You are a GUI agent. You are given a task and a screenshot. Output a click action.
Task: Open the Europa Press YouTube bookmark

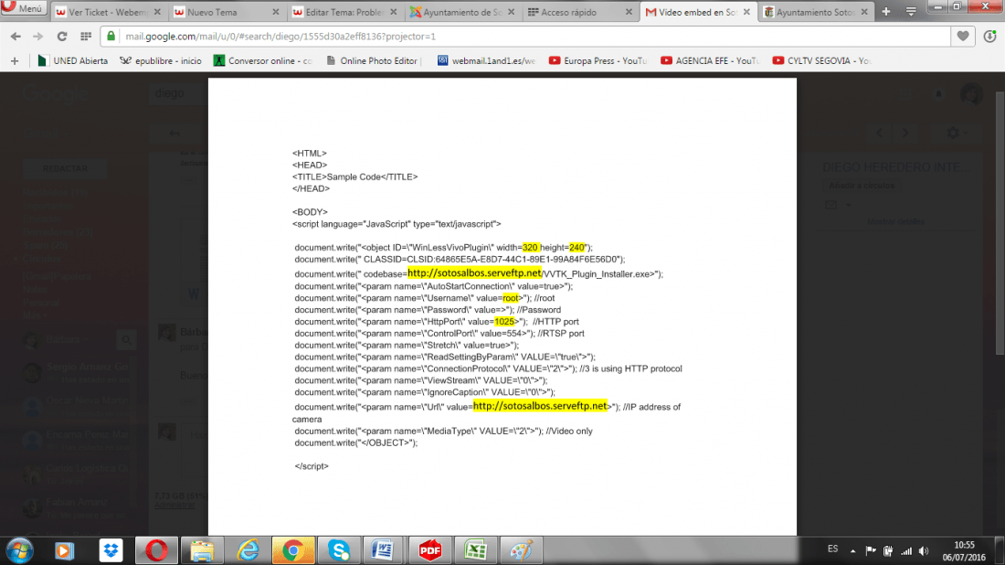(598, 61)
